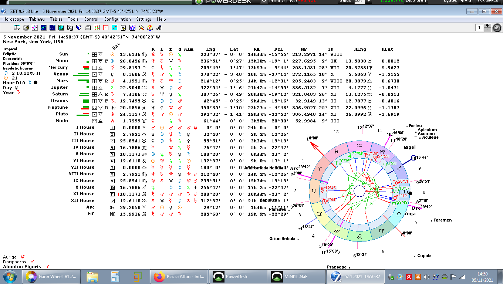Select the Mercury row label in table
The image size is (503, 284).
point(58,67)
